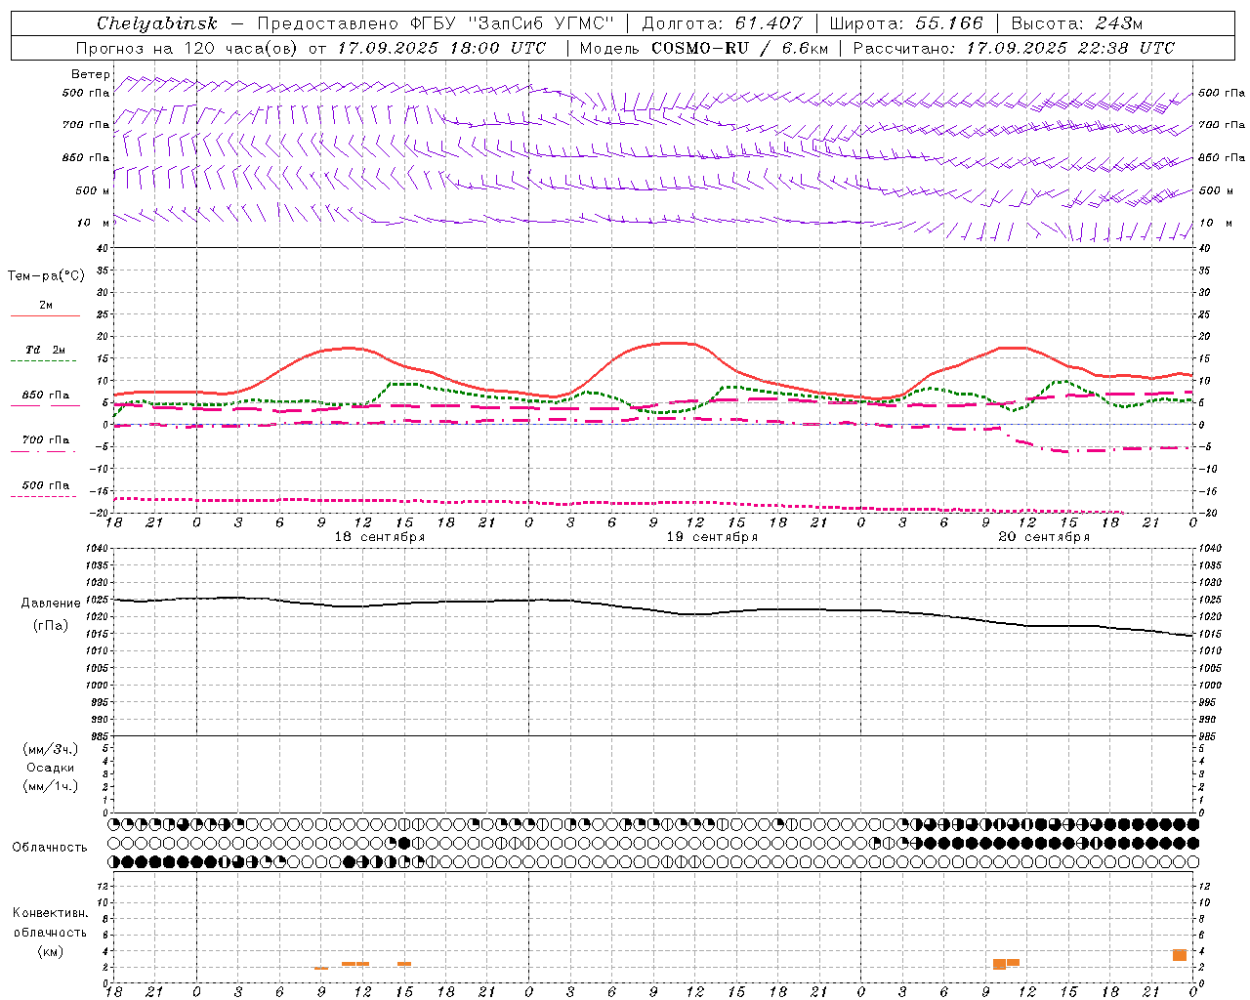The image size is (1250, 1000).
Task: Click the "19 сентября" date label
Action: 712,537
